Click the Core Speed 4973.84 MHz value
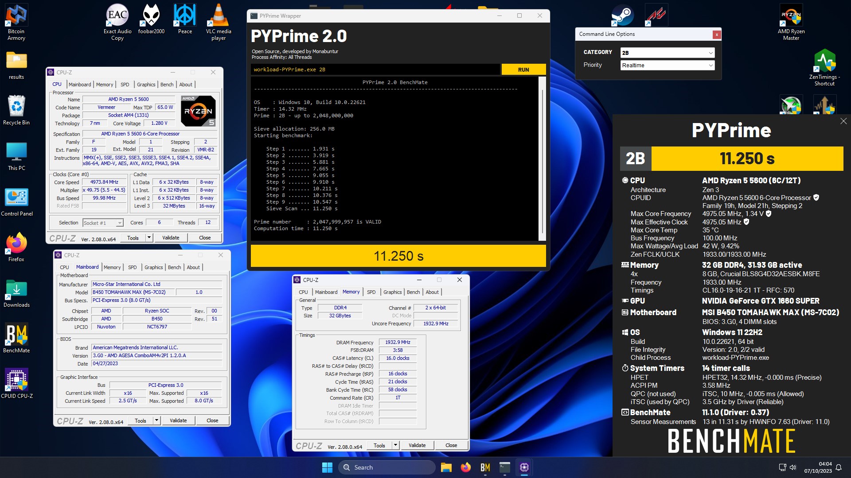Screen dimensions: 851x478 104,182
